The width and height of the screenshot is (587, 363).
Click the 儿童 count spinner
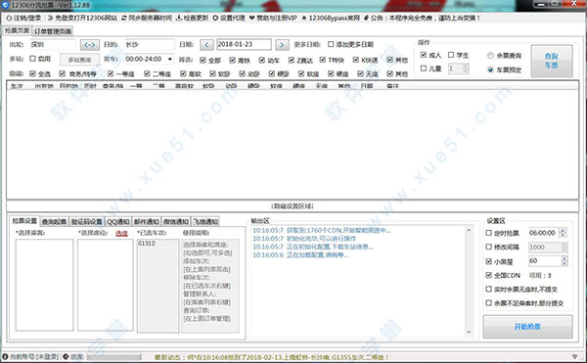(466, 68)
